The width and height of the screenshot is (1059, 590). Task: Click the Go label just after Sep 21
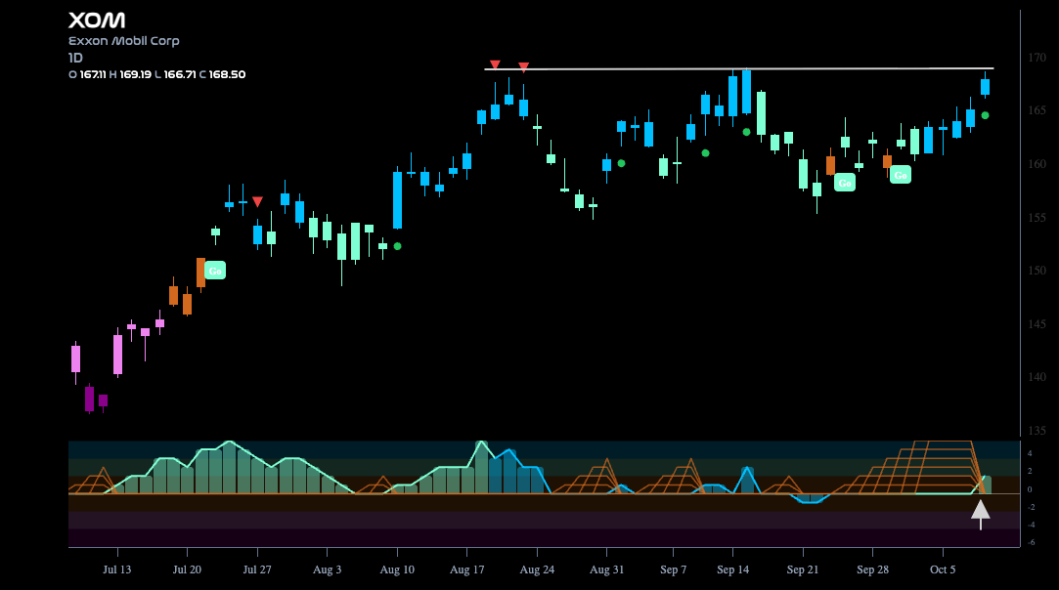[x=844, y=183]
